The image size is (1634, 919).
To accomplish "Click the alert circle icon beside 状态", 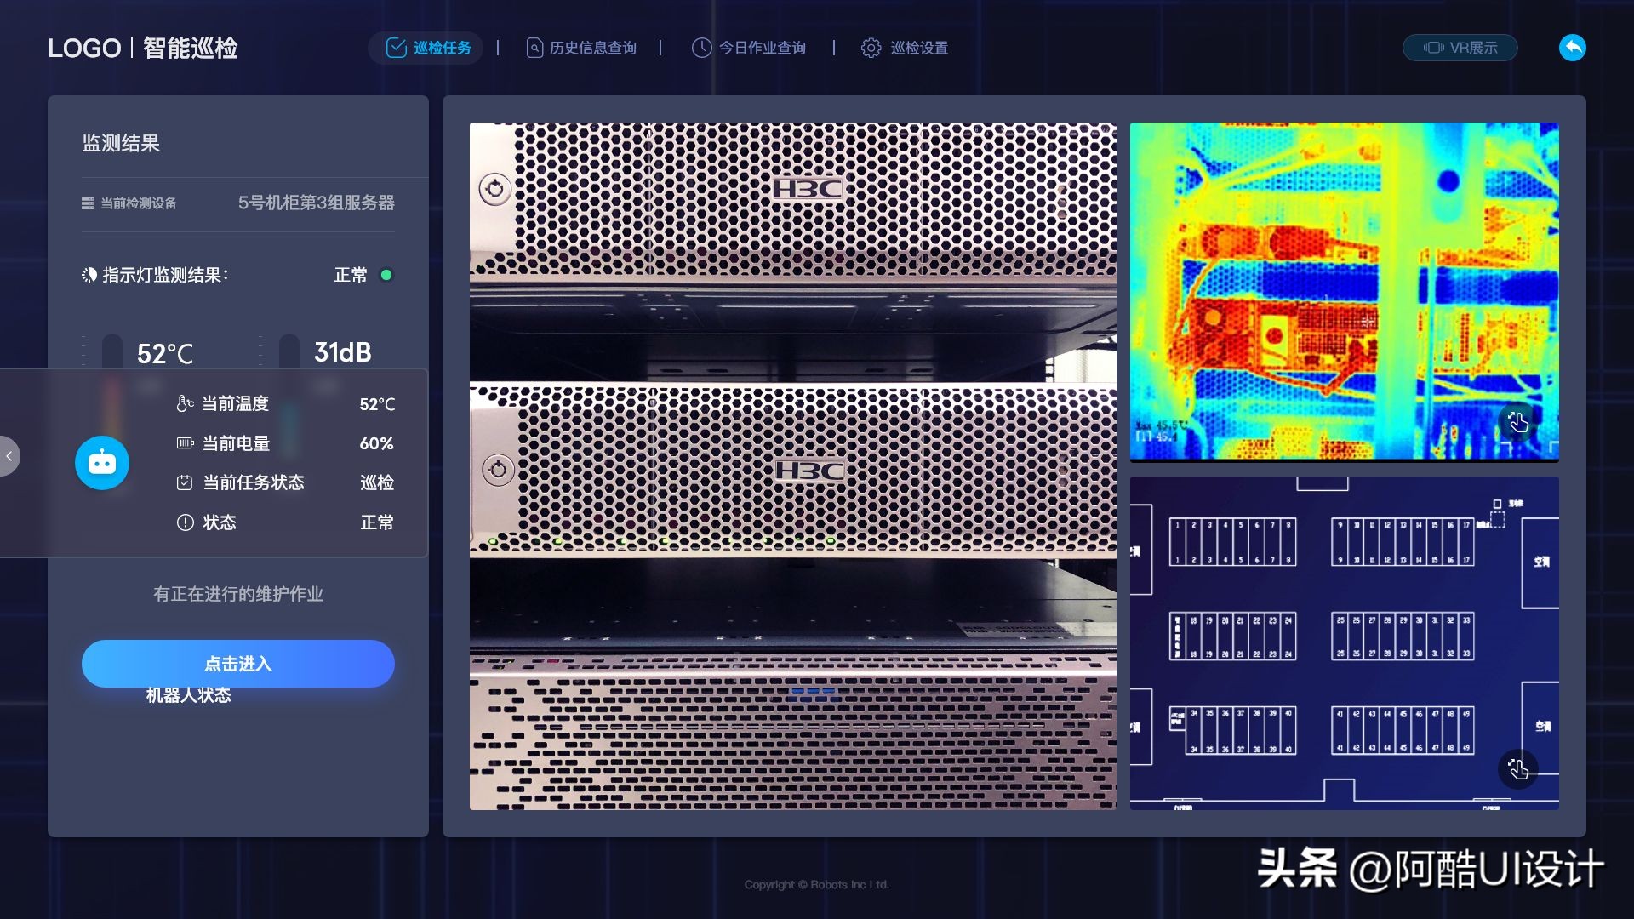I will [185, 522].
